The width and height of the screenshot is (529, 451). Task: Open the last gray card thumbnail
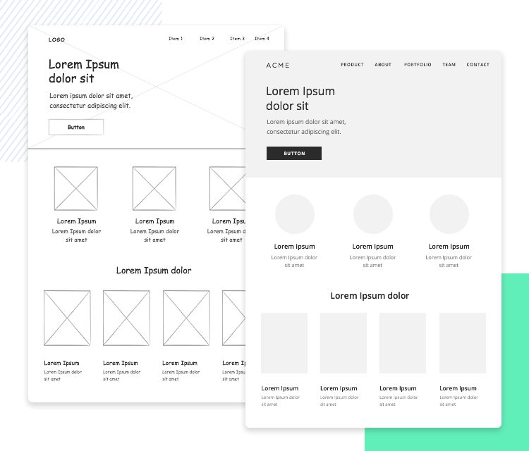[463, 343]
